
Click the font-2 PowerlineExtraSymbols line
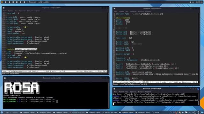click(x=147, y=68)
